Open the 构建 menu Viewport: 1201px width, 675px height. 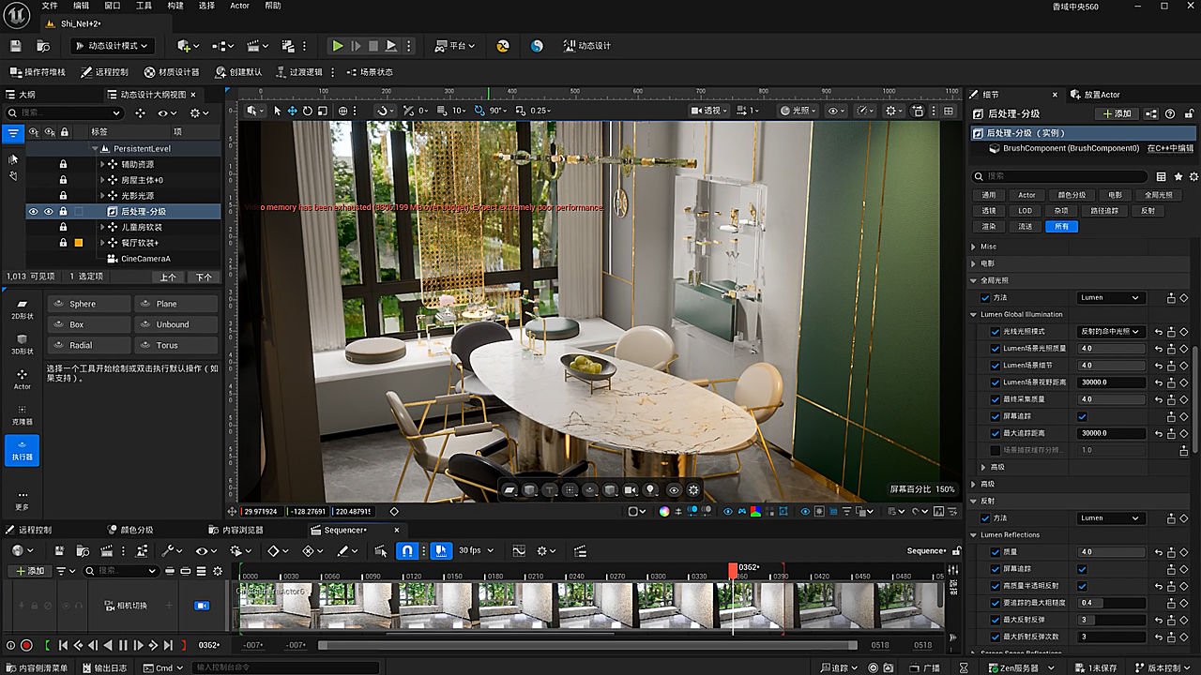(x=175, y=6)
